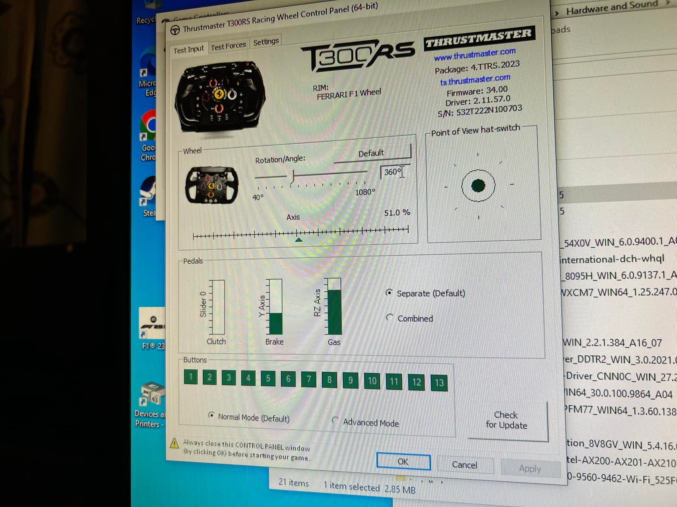Click button indicator 10
Viewport: 677px width, 507px height.
(x=372, y=381)
